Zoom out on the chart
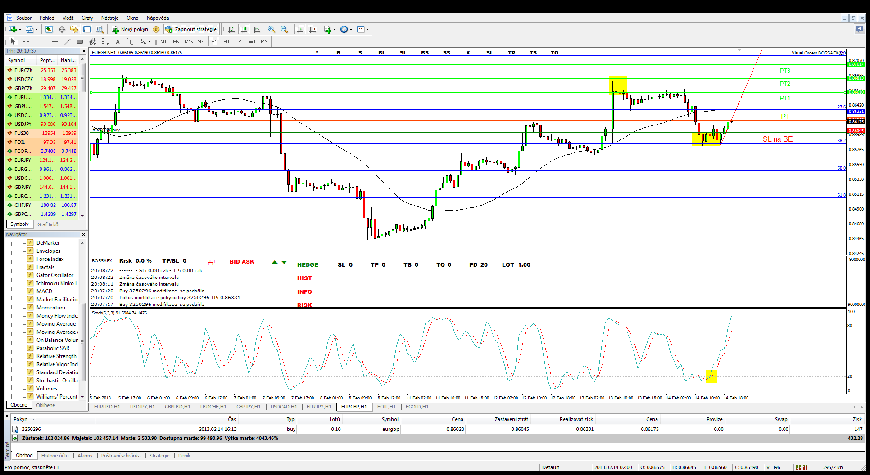 [x=284, y=29]
